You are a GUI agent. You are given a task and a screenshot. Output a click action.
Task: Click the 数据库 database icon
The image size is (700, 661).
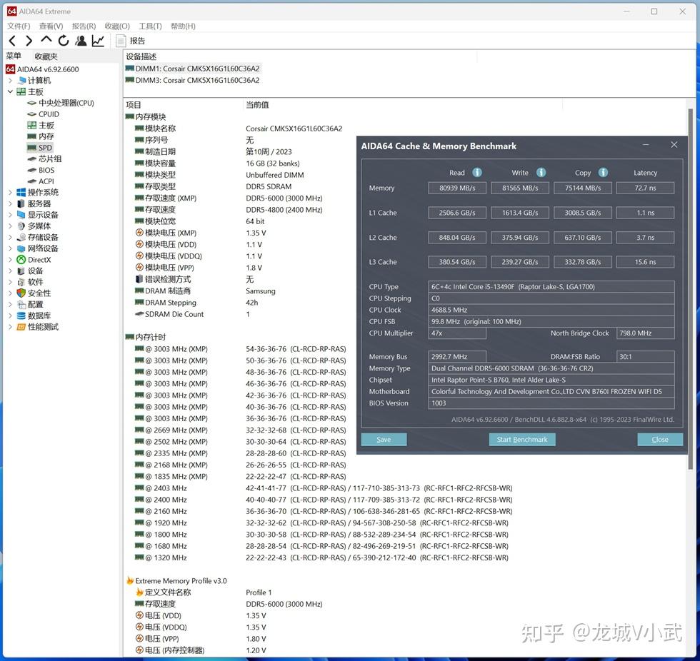pyautogui.click(x=21, y=316)
